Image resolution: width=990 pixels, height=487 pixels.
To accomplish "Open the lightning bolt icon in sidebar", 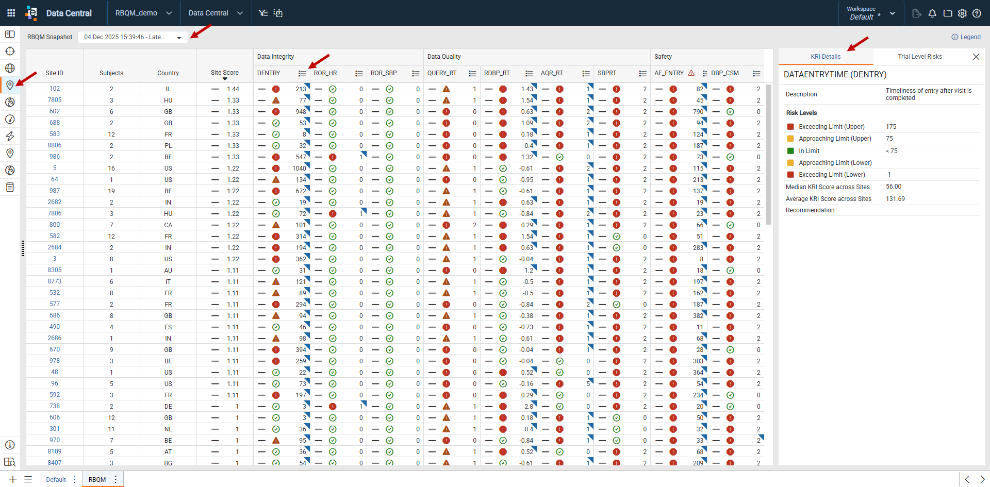I will click(10, 136).
